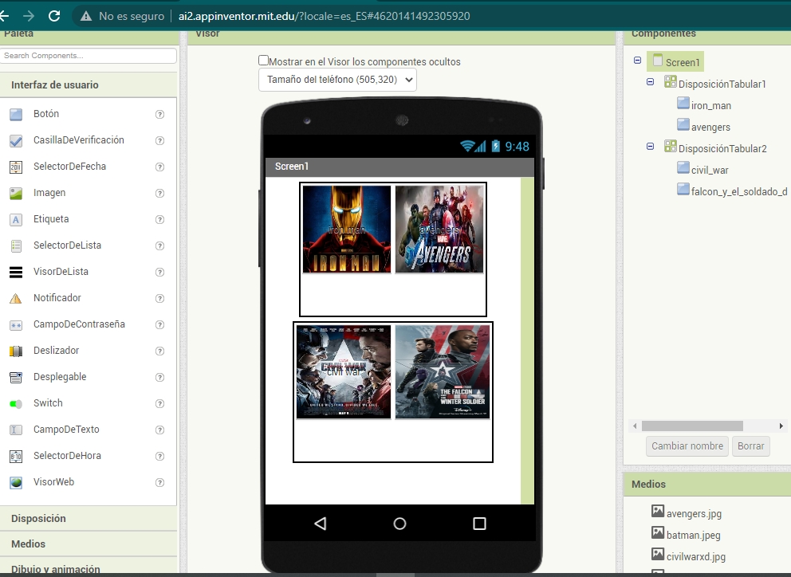Click the scrollbar right arrow in Componentes
Viewport: 791px width, 577px height.
tap(781, 426)
